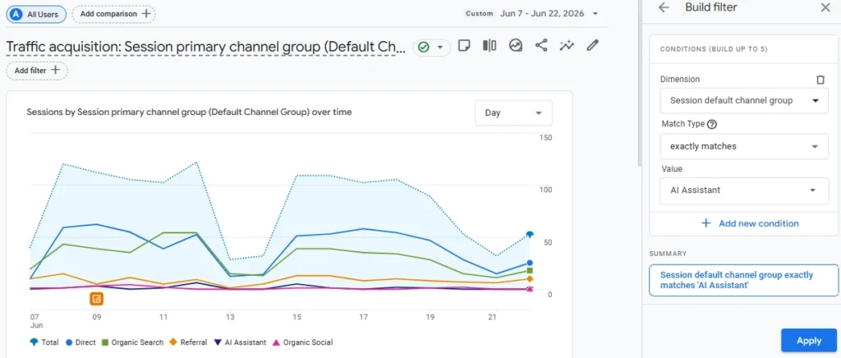Click the Total series end point marker

click(530, 234)
